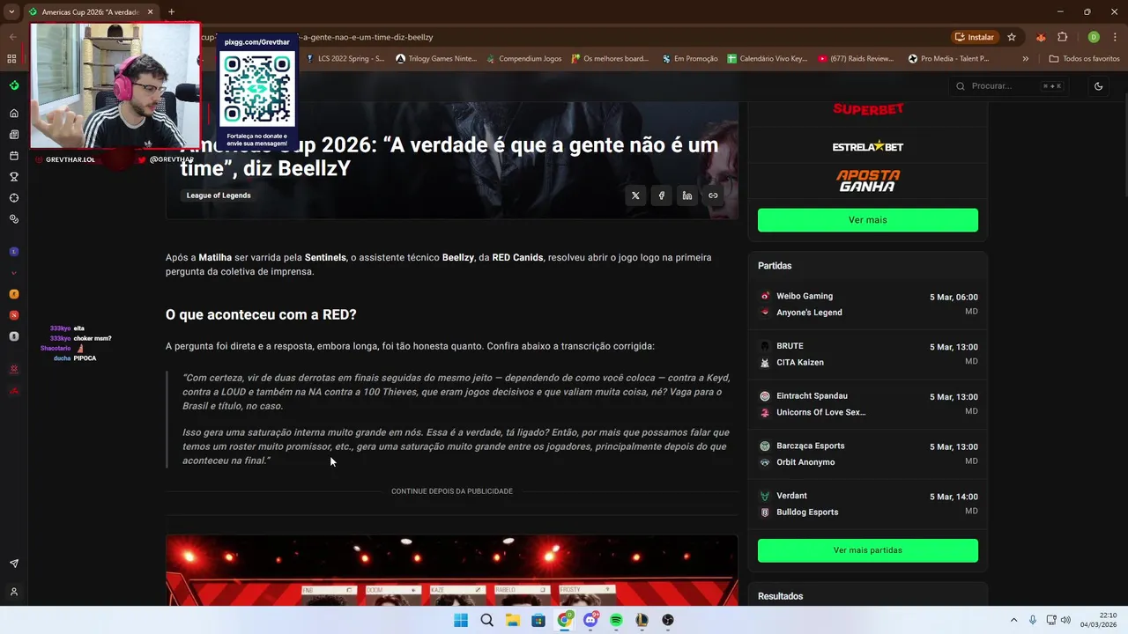Expand the red chevron in left sidebar
The width and height of the screenshot is (1128, 634).
tap(14, 273)
